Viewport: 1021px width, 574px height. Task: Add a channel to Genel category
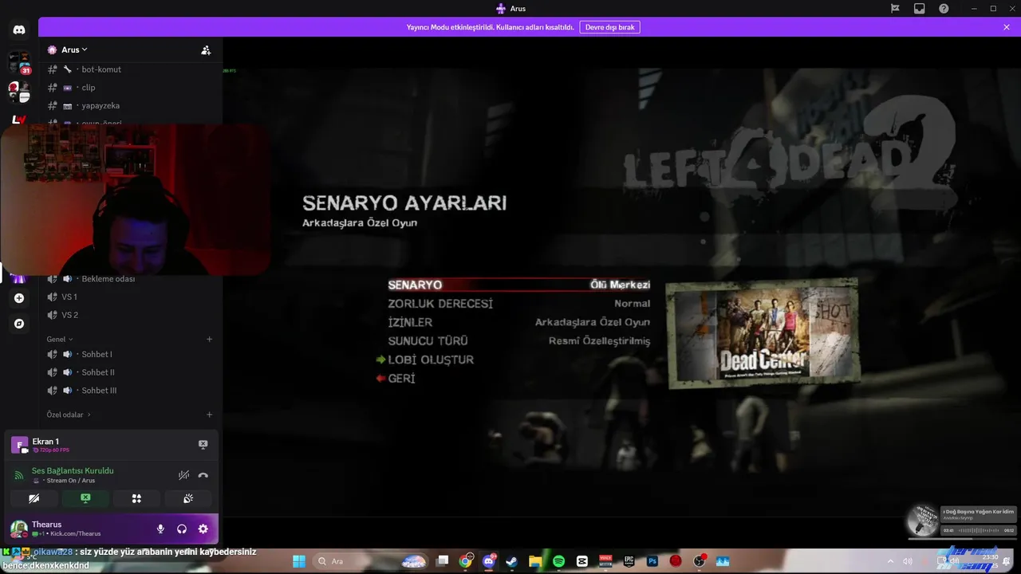click(x=210, y=339)
